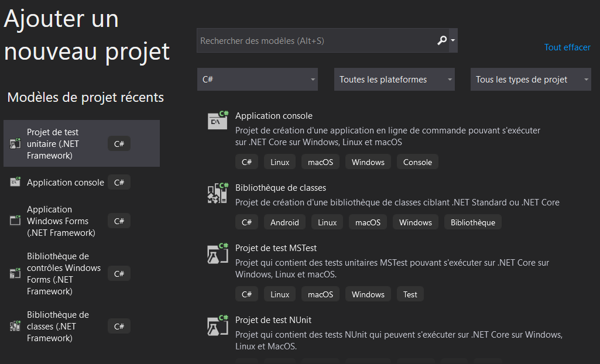
Task: Click the C# tag beside Application Windows Forms
Action: click(119, 221)
